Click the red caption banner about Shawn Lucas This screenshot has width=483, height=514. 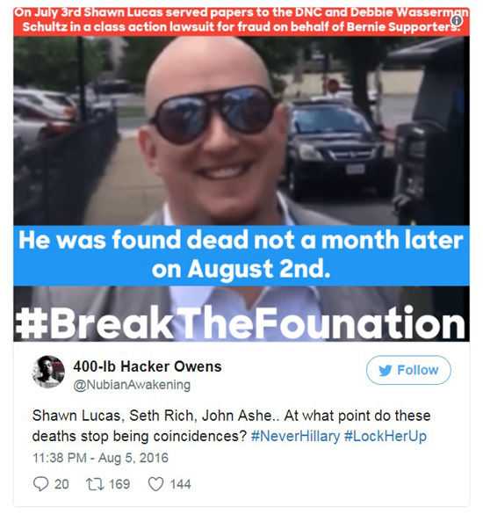pyautogui.click(x=241, y=22)
